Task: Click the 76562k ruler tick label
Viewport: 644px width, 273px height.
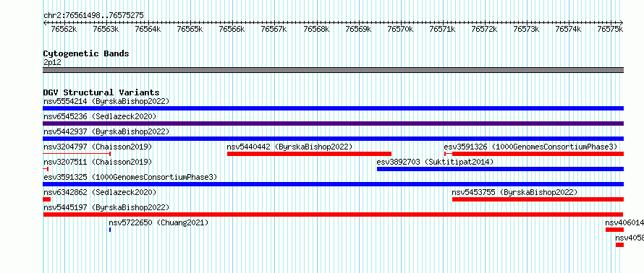Action: [x=64, y=29]
